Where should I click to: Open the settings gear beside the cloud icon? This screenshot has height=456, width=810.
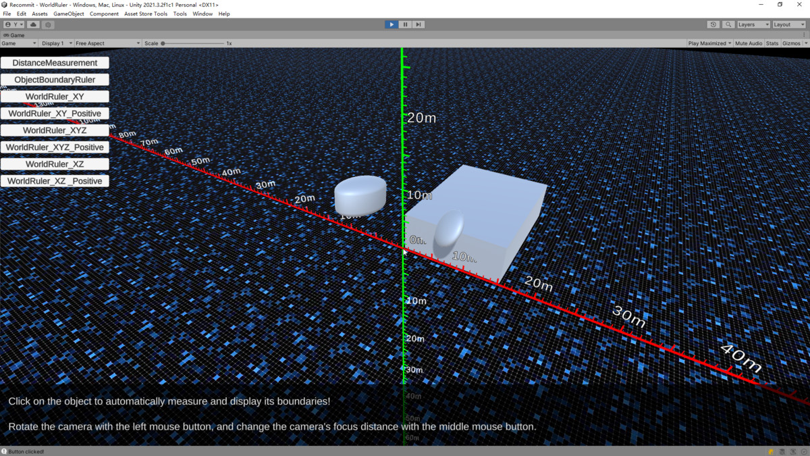click(x=49, y=24)
